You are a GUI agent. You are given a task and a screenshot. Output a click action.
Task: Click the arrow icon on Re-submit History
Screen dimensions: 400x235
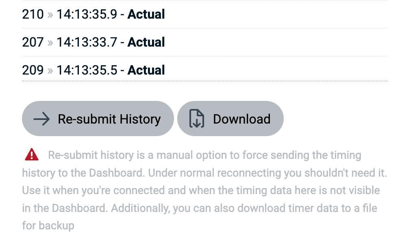41,119
